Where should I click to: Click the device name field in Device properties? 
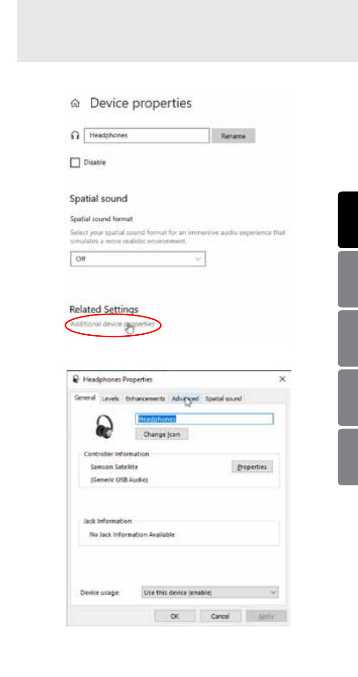tap(146, 135)
